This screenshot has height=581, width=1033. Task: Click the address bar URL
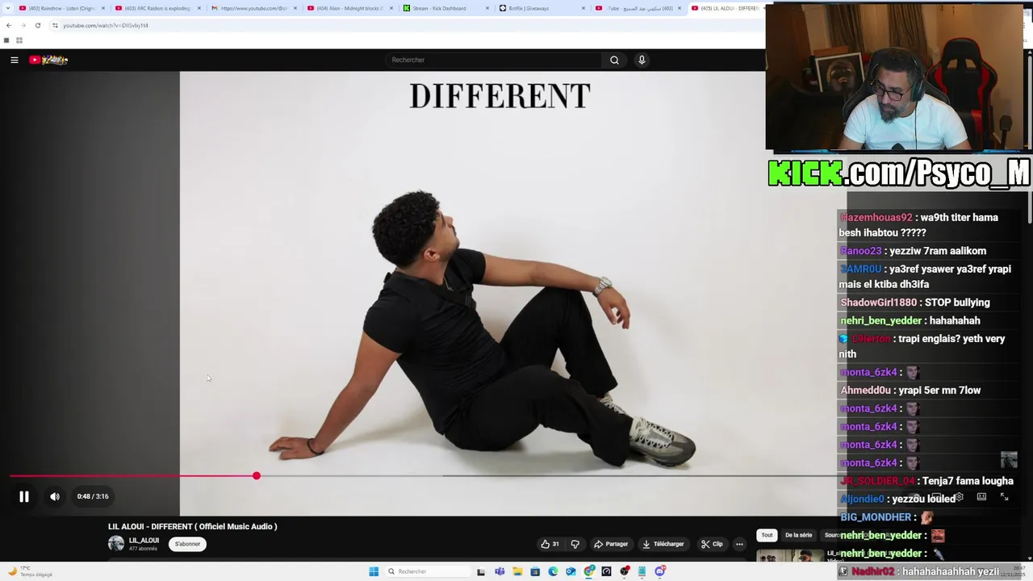click(x=105, y=25)
